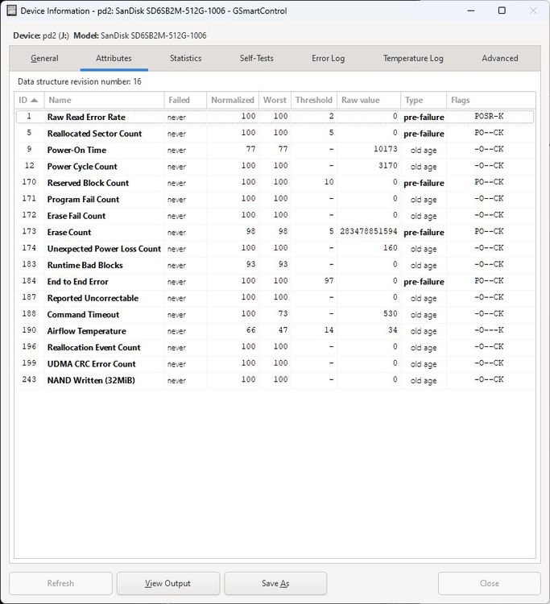
Task: Select the Raw Read Error Rate row
Action: 275,117
